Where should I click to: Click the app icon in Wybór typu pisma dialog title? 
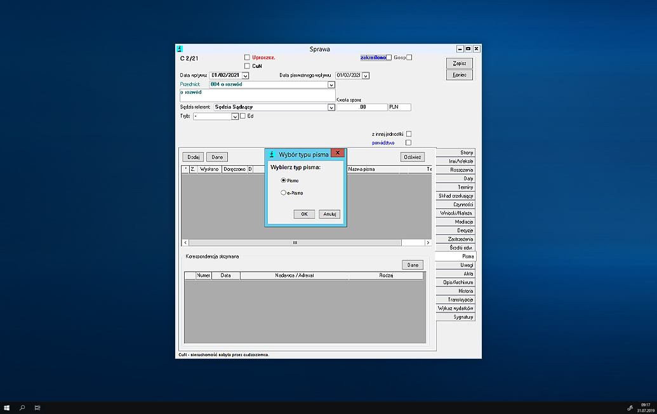tap(272, 154)
